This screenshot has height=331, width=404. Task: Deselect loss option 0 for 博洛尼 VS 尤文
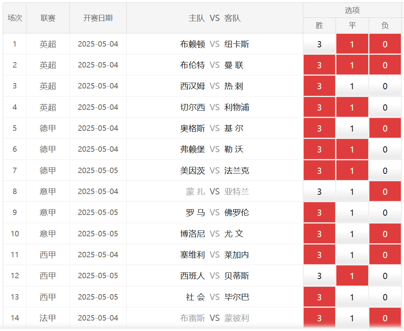pyautogui.click(x=385, y=234)
